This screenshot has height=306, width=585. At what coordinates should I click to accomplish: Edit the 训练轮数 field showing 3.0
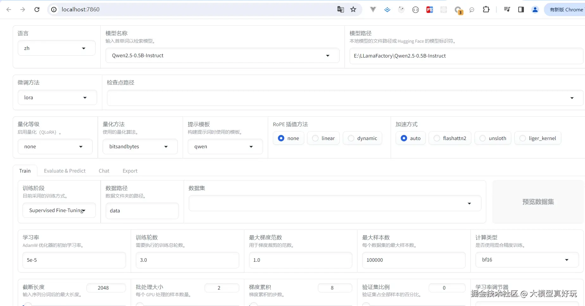[187, 260]
